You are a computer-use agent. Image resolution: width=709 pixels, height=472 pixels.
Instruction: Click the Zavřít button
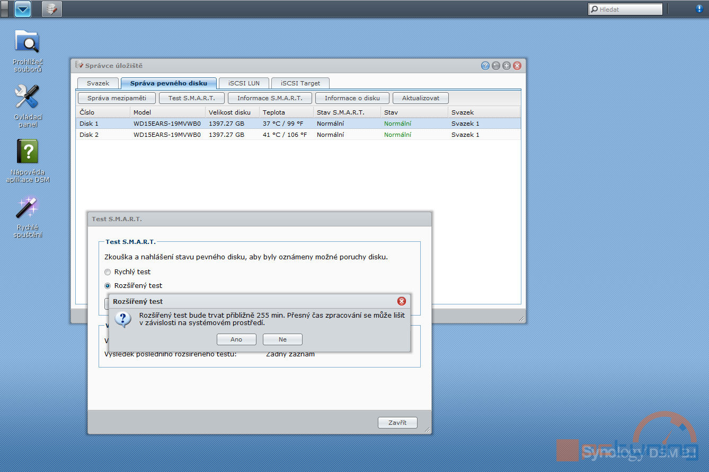[397, 423]
